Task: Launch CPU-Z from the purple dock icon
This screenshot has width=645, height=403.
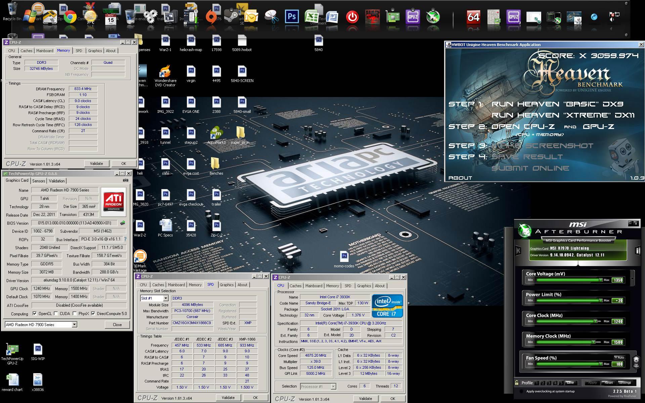Action: point(413,16)
